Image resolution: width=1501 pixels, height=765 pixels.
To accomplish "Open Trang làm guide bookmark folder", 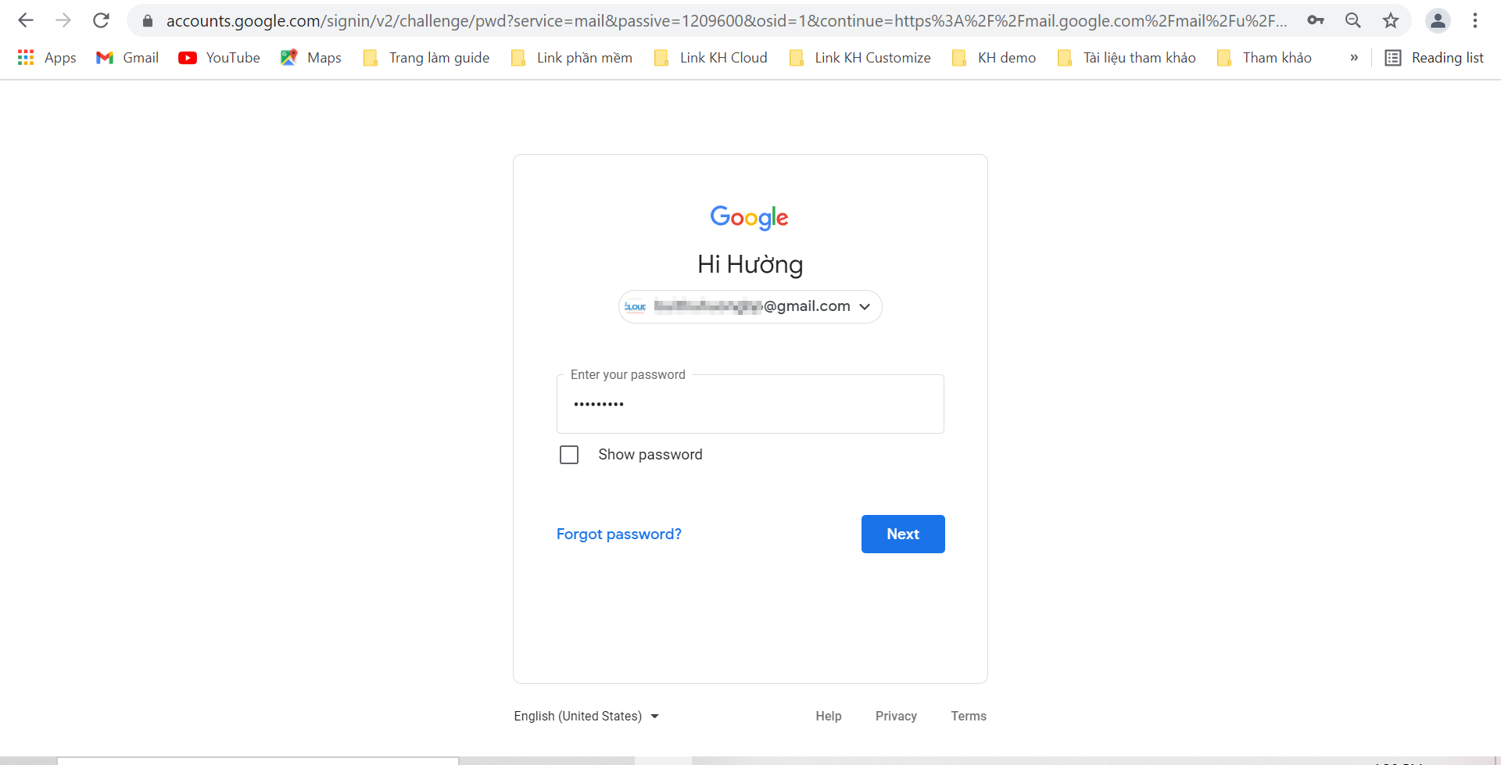I will coord(427,57).
